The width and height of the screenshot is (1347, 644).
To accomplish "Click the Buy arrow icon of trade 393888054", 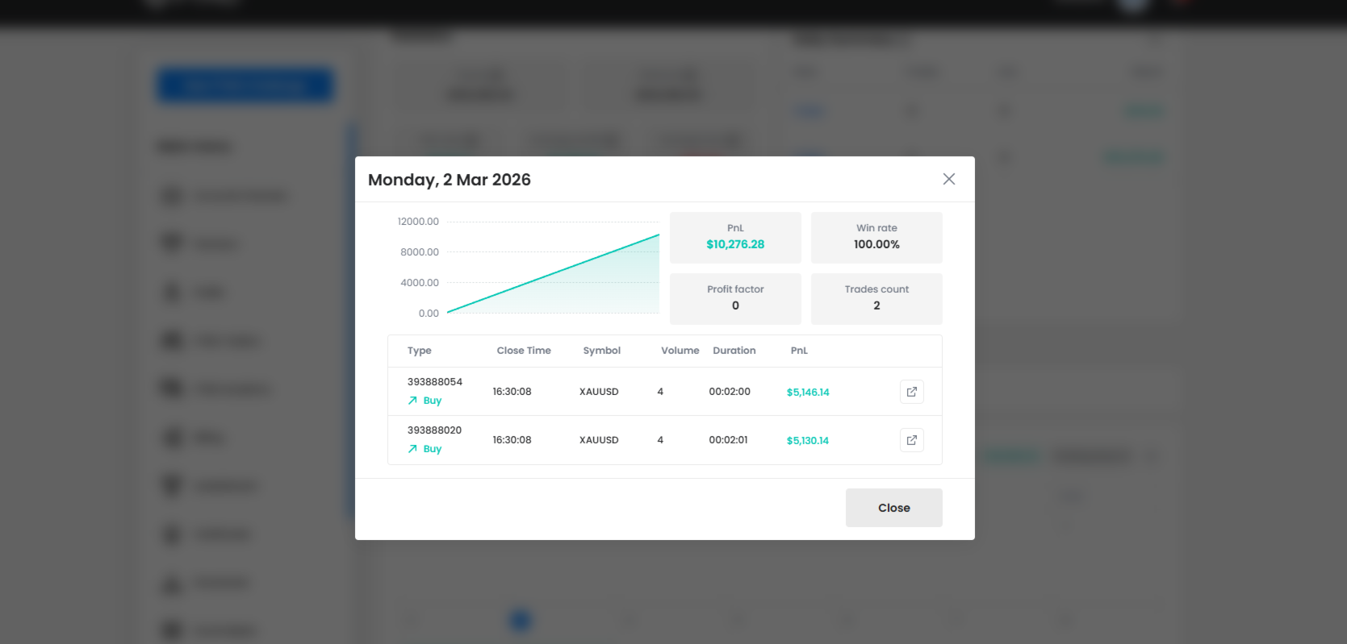I will [x=412, y=401].
